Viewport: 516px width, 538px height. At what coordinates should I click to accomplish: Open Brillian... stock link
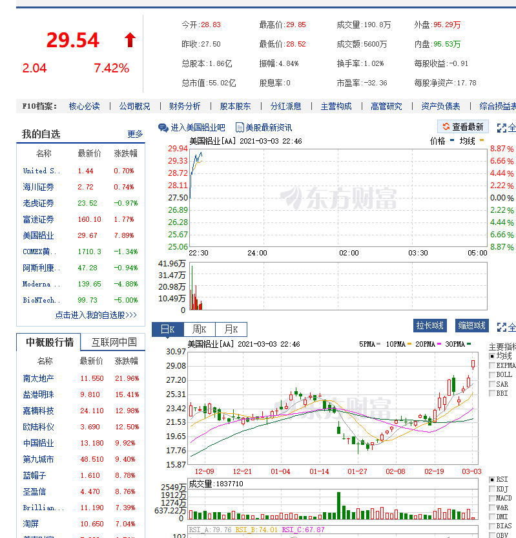click(43, 508)
